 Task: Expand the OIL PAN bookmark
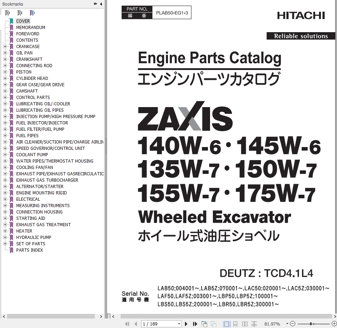(x=5, y=53)
